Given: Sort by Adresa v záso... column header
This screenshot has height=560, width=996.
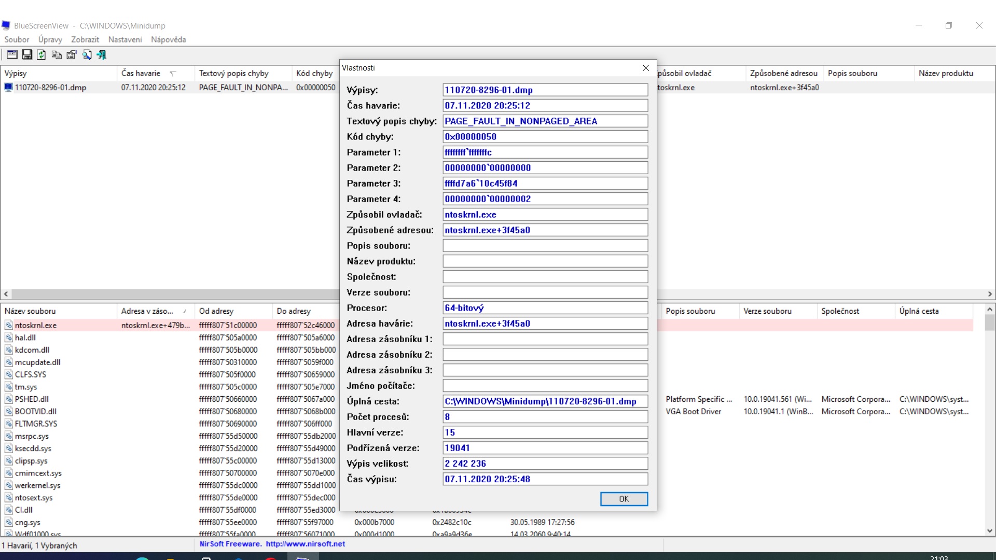Looking at the screenshot, I should [147, 311].
